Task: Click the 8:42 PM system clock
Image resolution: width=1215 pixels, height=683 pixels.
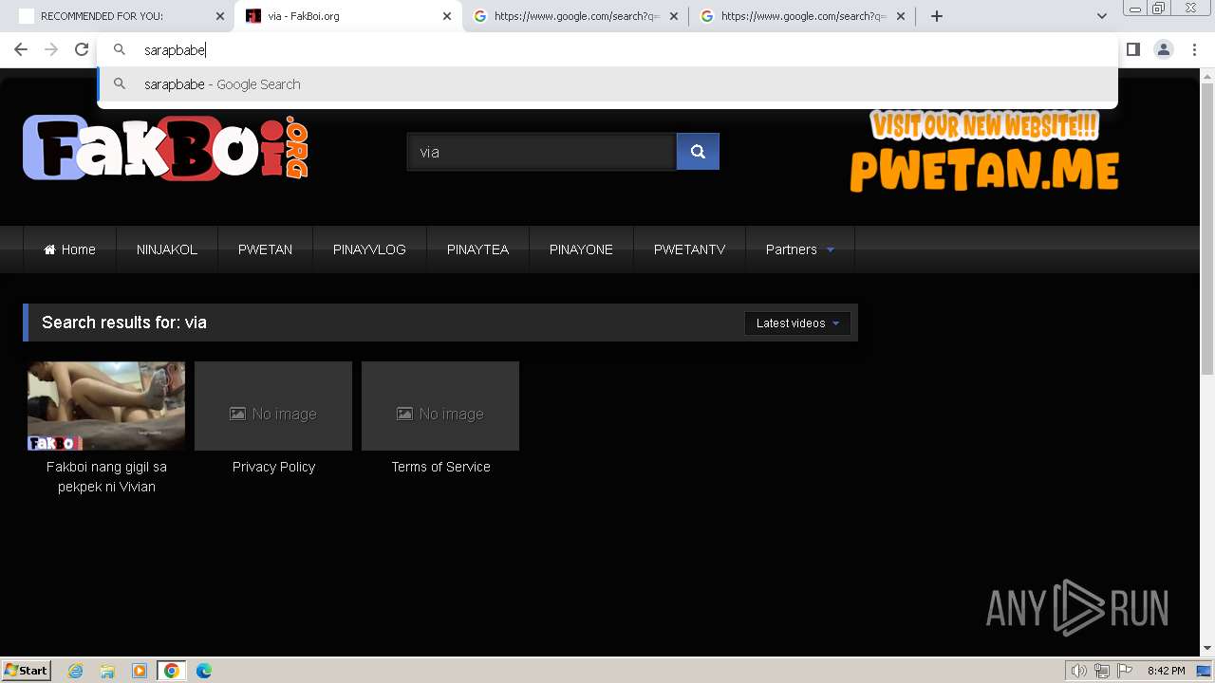Action: pos(1166,671)
